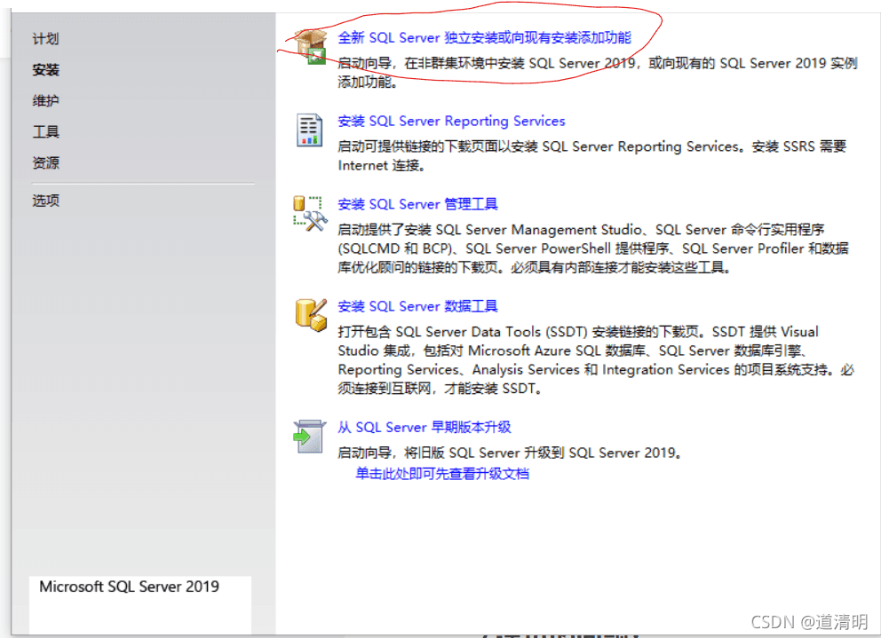Click the Microsoft SQL Server 2019 label
This screenshot has width=881, height=638.
click(130, 587)
